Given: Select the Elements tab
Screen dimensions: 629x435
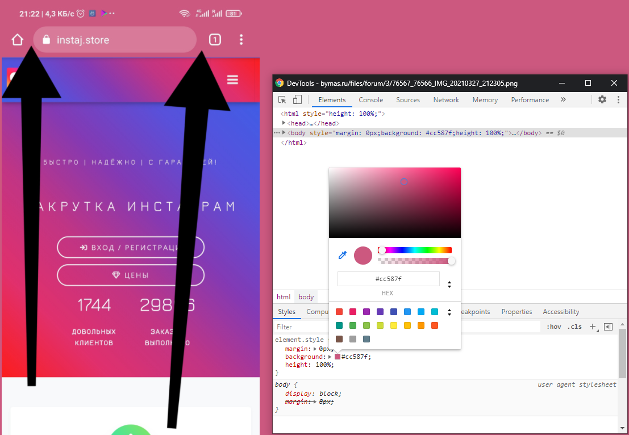Looking at the screenshot, I should pos(332,100).
